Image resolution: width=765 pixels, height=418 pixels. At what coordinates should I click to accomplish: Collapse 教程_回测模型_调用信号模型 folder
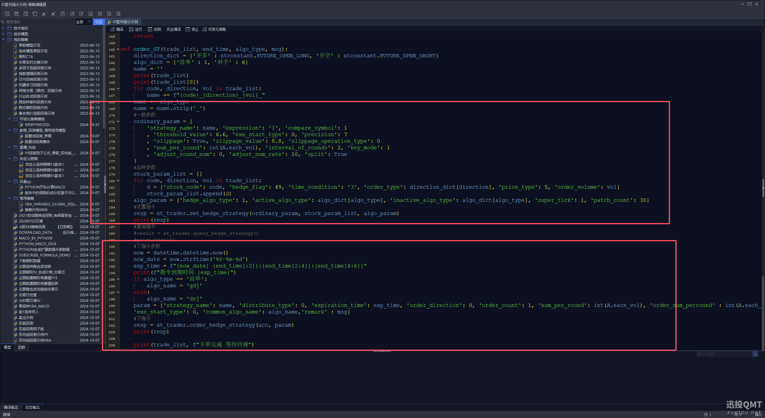coord(9,130)
